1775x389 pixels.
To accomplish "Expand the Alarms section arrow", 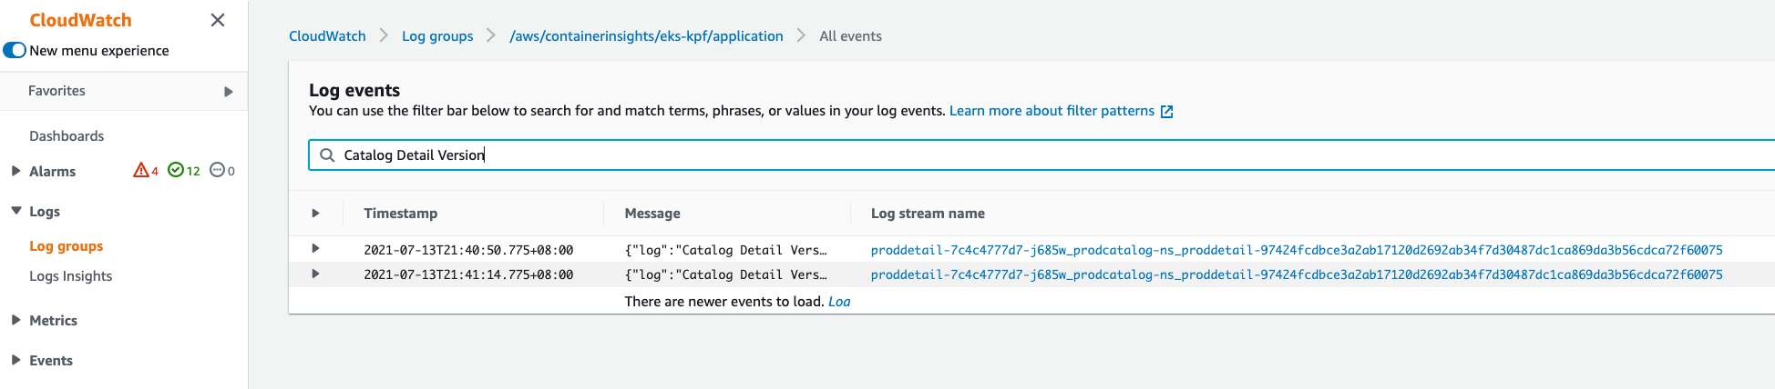I will click(15, 171).
